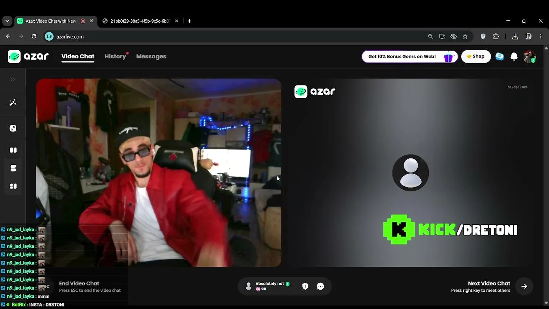The height and width of the screenshot is (309, 549).
Task: Open browser Downloads
Action: pos(515,36)
